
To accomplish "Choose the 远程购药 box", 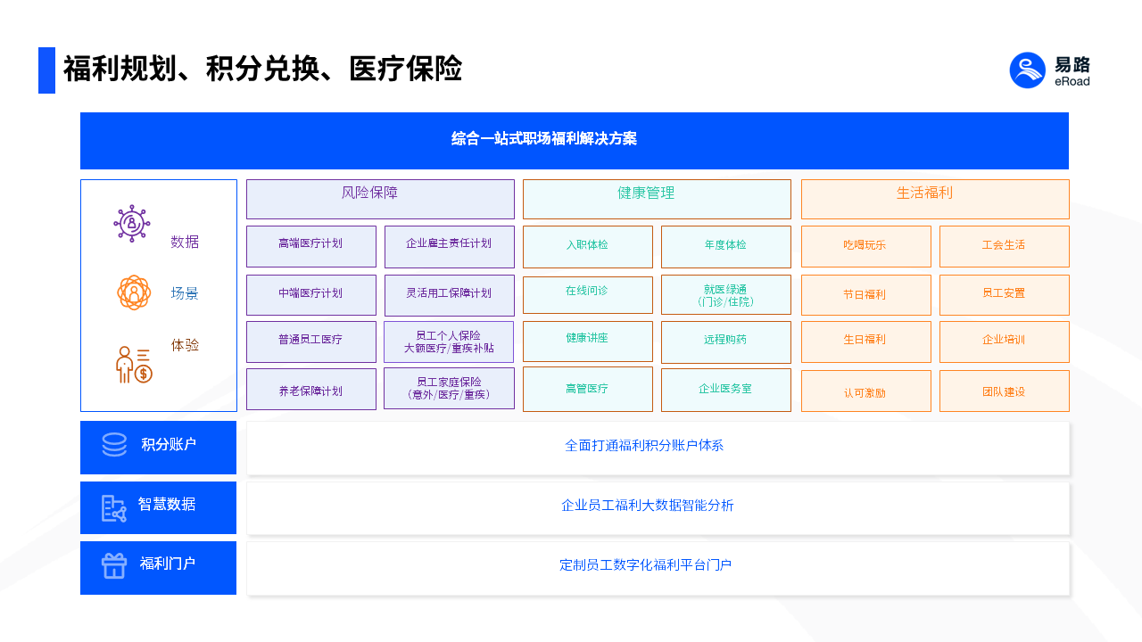I will click(725, 342).
